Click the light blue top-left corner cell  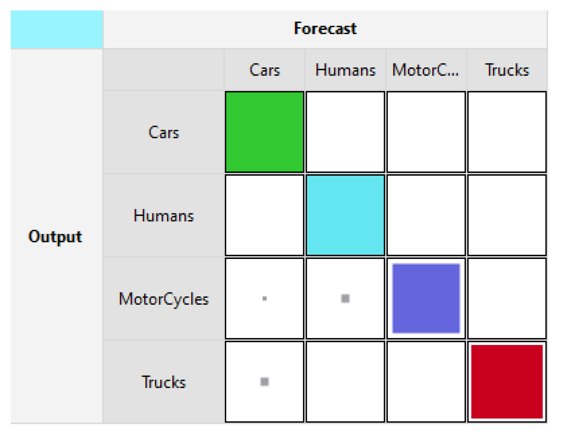click(x=56, y=29)
